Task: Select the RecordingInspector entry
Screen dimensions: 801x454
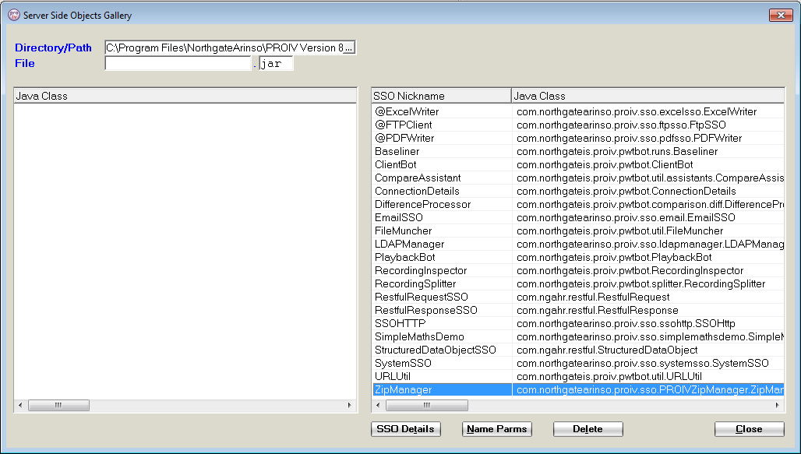Action: [578, 271]
